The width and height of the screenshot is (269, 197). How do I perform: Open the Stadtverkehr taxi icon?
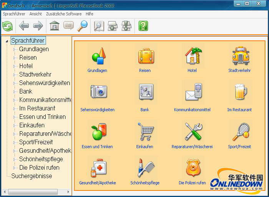[x=241, y=55]
